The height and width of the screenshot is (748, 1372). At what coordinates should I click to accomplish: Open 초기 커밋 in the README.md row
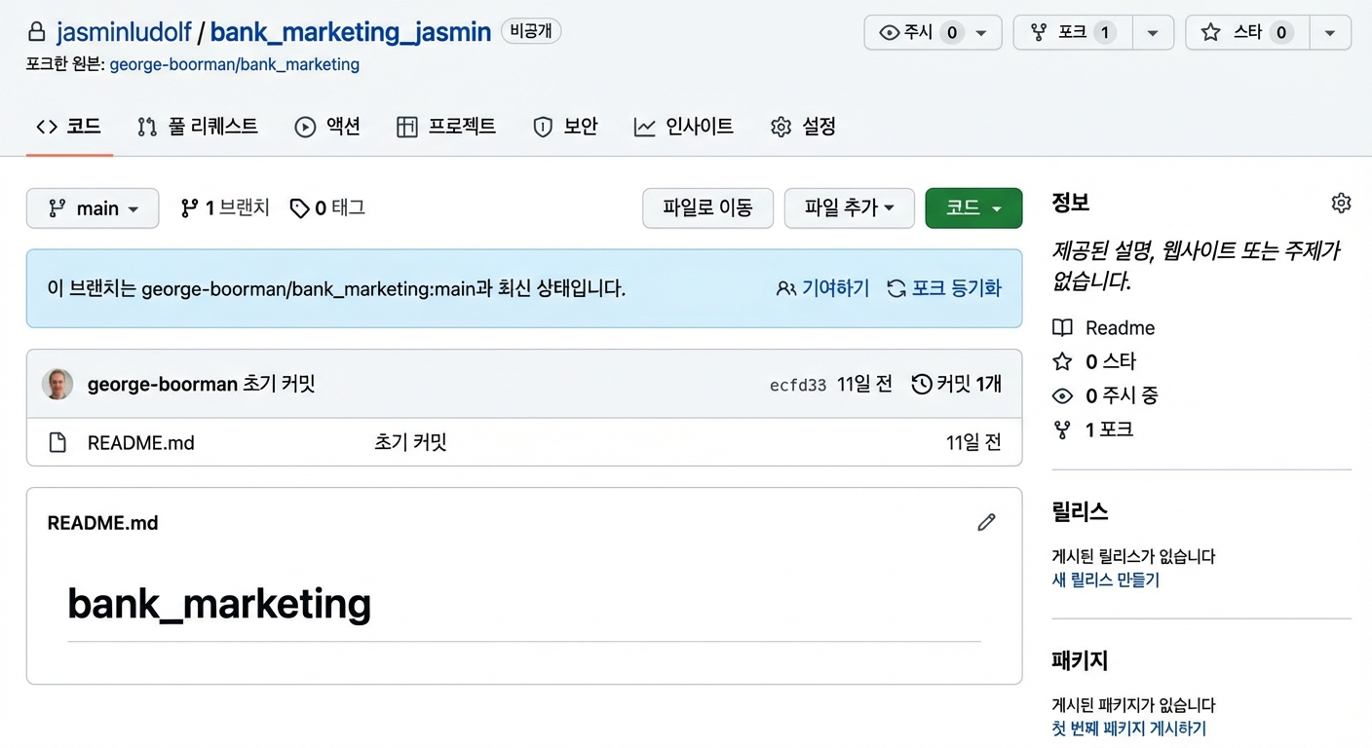click(x=410, y=443)
